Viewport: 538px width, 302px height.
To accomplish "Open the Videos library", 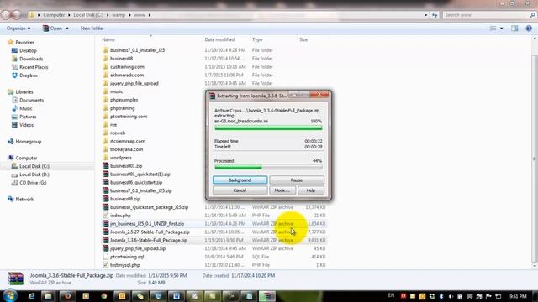I will click(26, 125).
